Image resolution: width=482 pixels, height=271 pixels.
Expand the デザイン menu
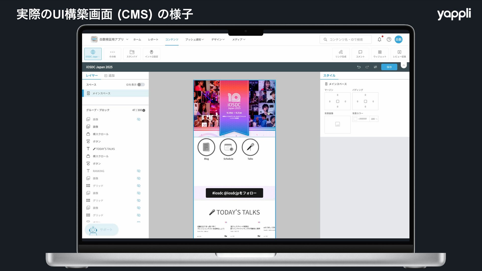[x=218, y=39]
